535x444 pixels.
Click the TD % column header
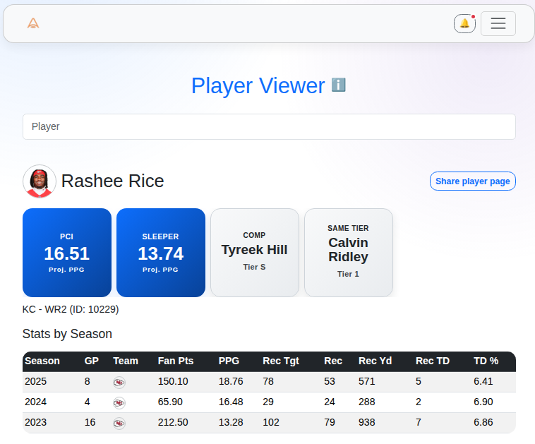486,361
